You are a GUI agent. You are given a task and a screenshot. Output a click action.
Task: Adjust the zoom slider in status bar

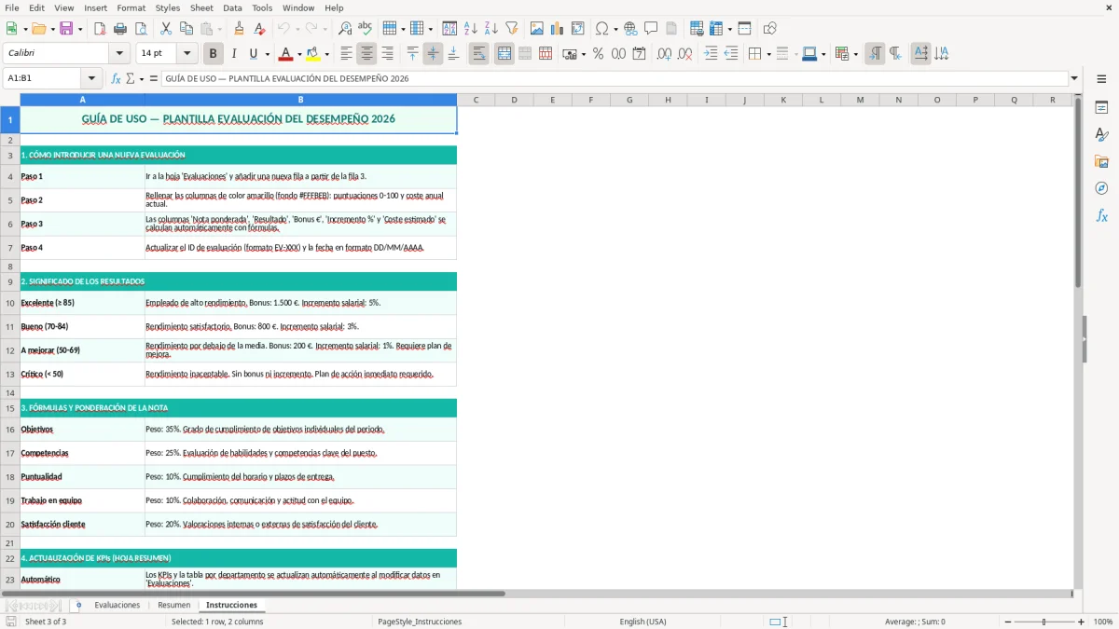[1044, 622]
